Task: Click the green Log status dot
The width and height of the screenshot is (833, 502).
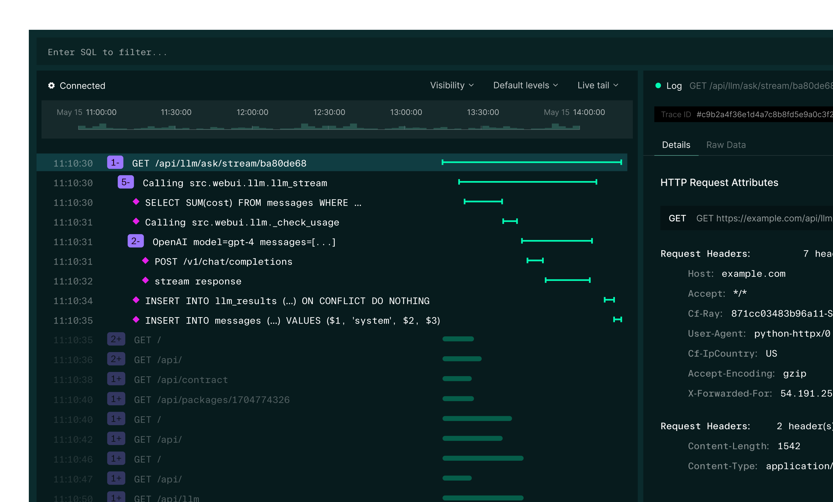Action: [658, 86]
